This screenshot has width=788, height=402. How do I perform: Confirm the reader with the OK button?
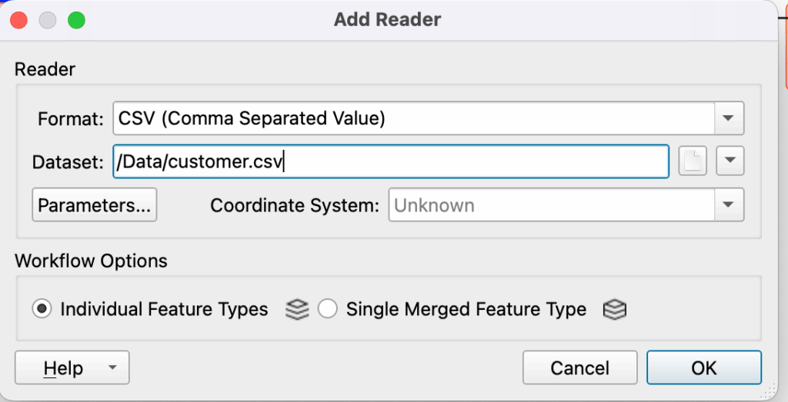tap(703, 368)
